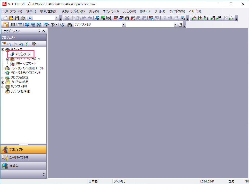Collapse the パラメータ tree node
This screenshot has height=184, width=249.
click(3, 50)
